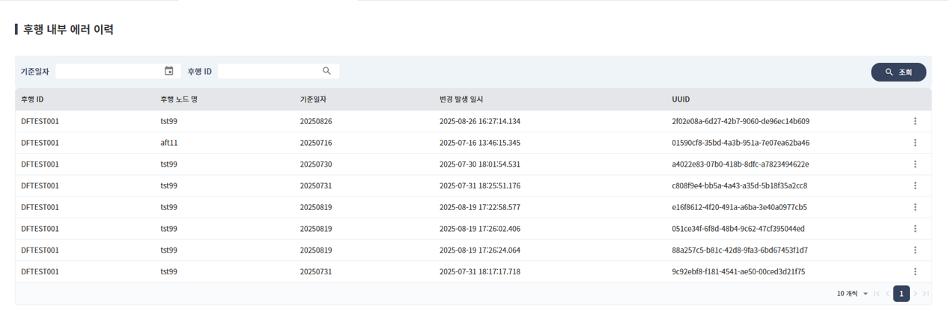Click the 조회 search button
Viewport: 948px width, 314px height.
(898, 72)
